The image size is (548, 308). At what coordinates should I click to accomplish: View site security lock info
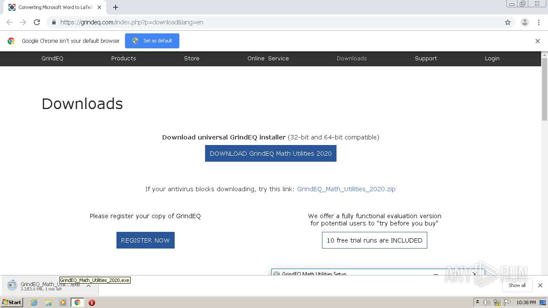54,22
